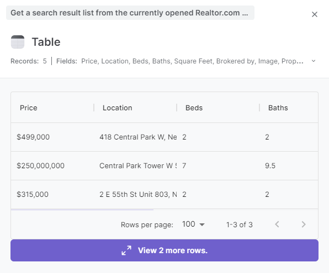Click the baths value in $315,000 row
The width and height of the screenshot is (329, 273).
(x=289, y=194)
